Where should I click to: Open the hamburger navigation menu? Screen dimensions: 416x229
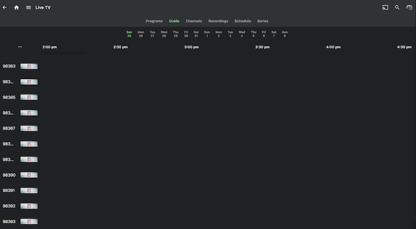pyautogui.click(x=29, y=7)
